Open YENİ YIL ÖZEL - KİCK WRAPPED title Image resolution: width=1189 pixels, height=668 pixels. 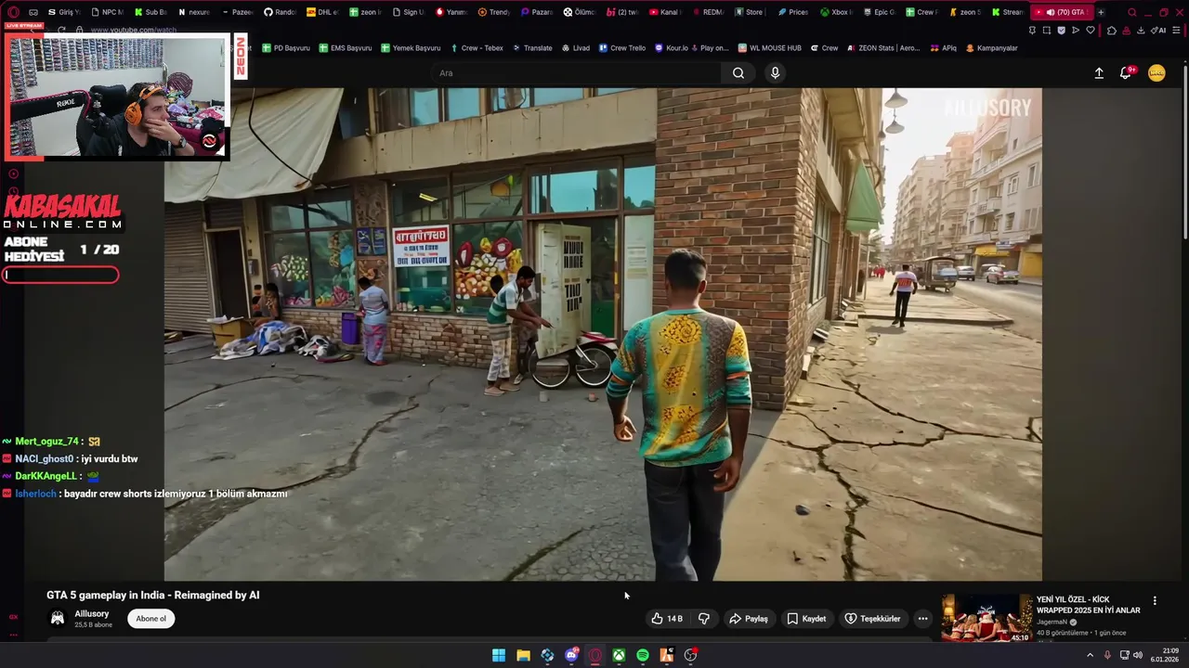coord(1089,605)
